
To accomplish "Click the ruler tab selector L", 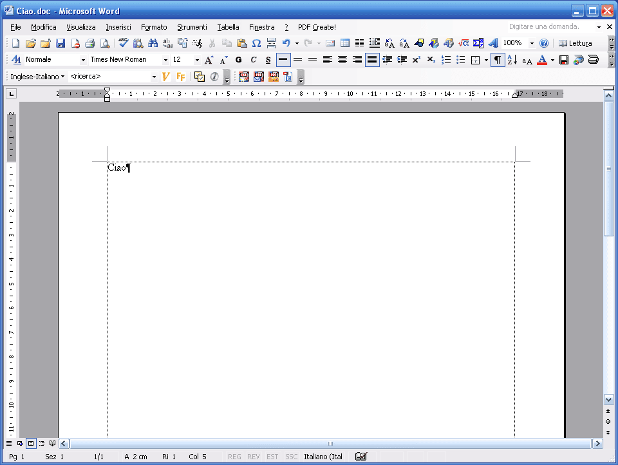I will pyautogui.click(x=11, y=93).
